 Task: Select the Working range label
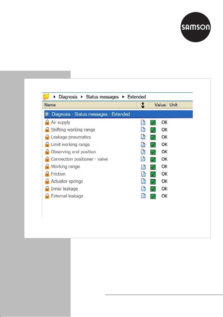pyautogui.click(x=65, y=166)
